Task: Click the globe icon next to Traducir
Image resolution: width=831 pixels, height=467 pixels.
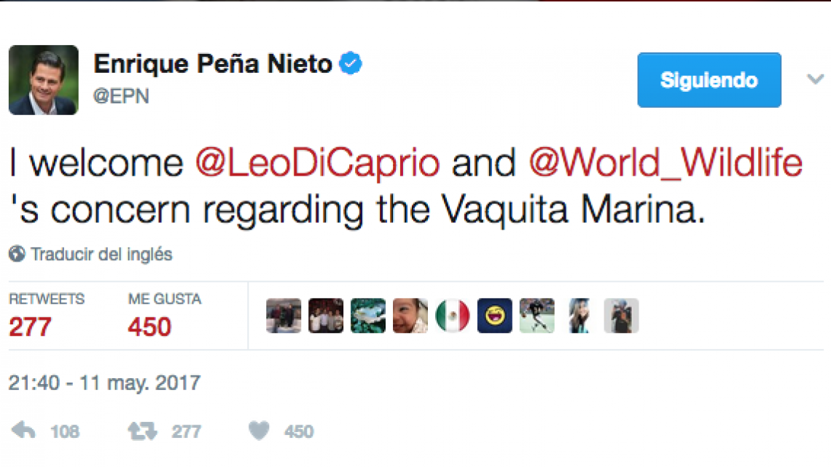Action: click(16, 254)
